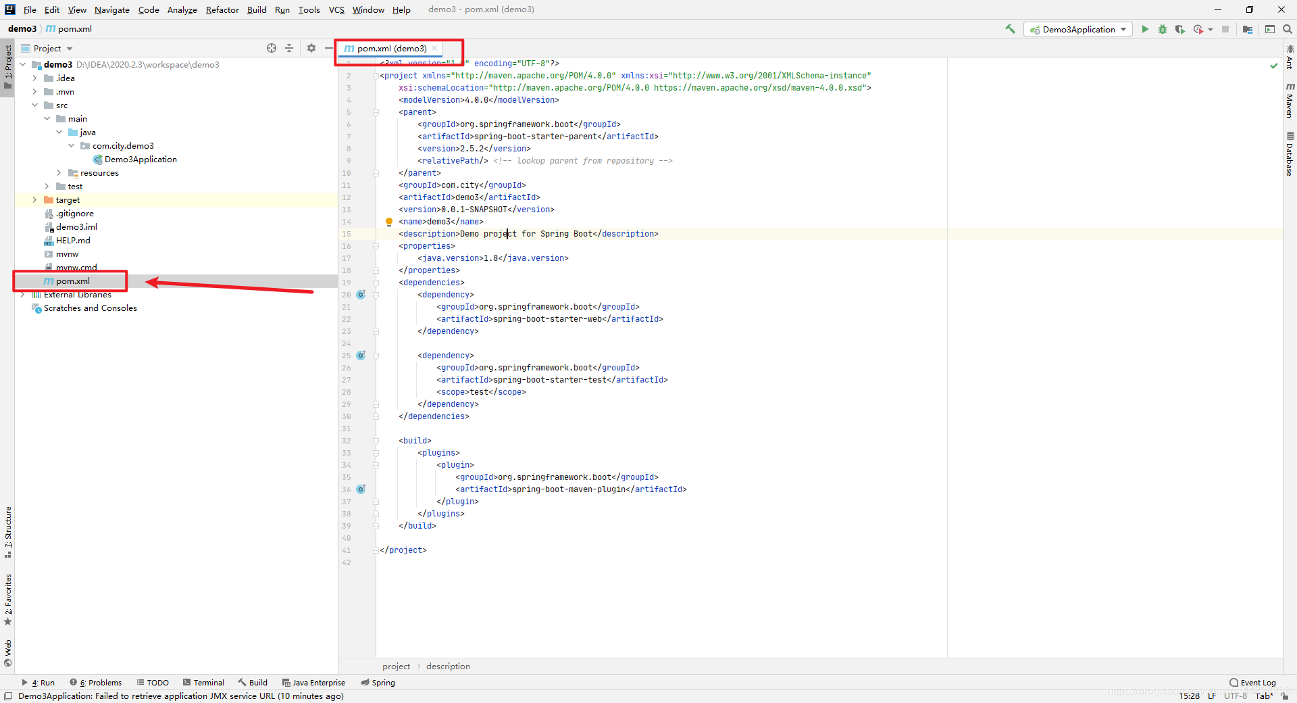The height and width of the screenshot is (703, 1297).
Task: Click the Search Everywhere magnifier icon
Action: coord(1288,29)
